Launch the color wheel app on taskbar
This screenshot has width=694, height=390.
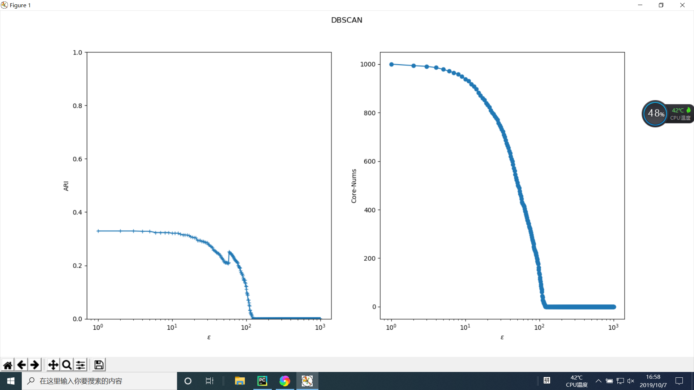tap(285, 381)
